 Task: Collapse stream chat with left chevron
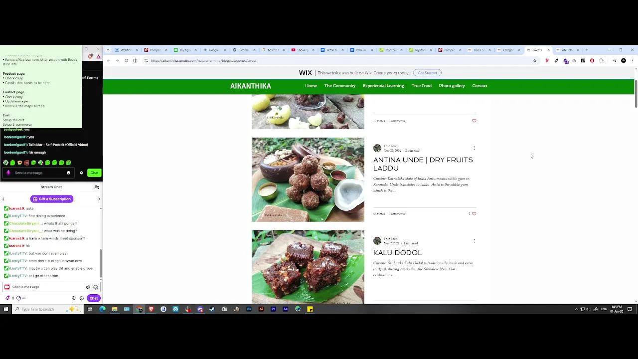coord(3,199)
